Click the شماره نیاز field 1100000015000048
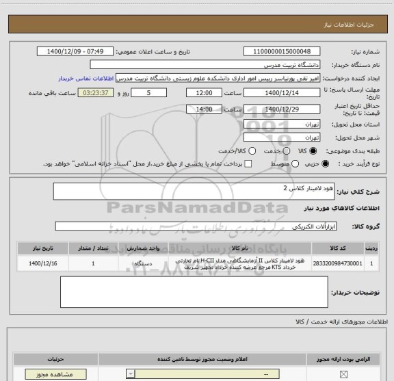 click(x=282, y=51)
